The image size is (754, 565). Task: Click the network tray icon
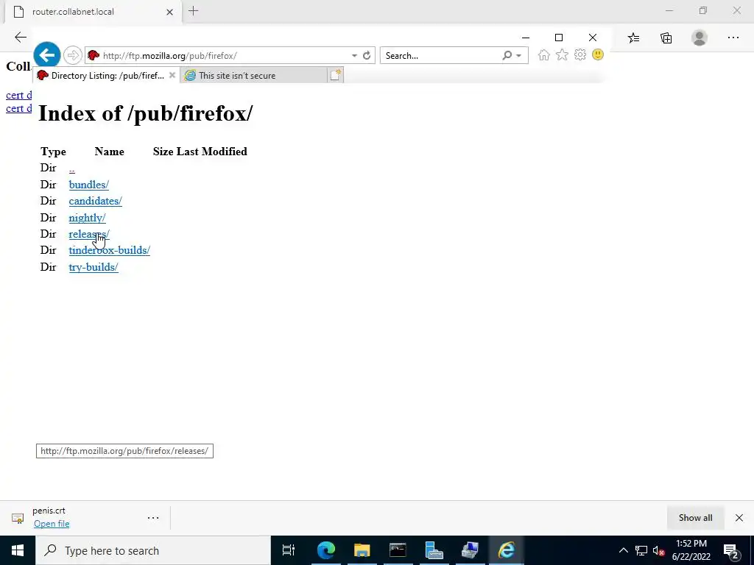coord(641,550)
